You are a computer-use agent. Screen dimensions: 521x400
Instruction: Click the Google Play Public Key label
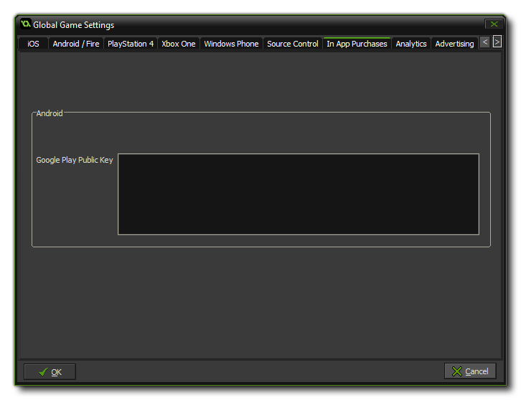[75, 160]
